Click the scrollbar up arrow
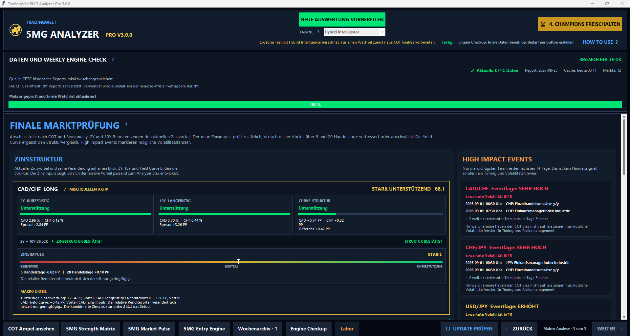The image size is (630, 336). 624,116
